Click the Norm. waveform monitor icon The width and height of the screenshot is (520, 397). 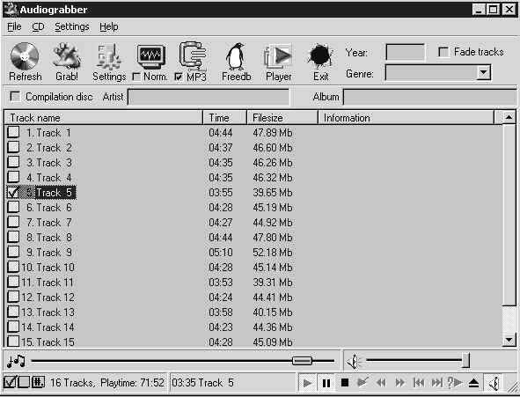tap(150, 56)
